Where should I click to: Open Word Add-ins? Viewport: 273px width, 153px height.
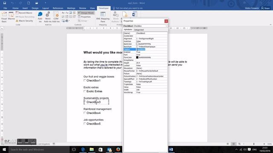[x=47, y=17]
